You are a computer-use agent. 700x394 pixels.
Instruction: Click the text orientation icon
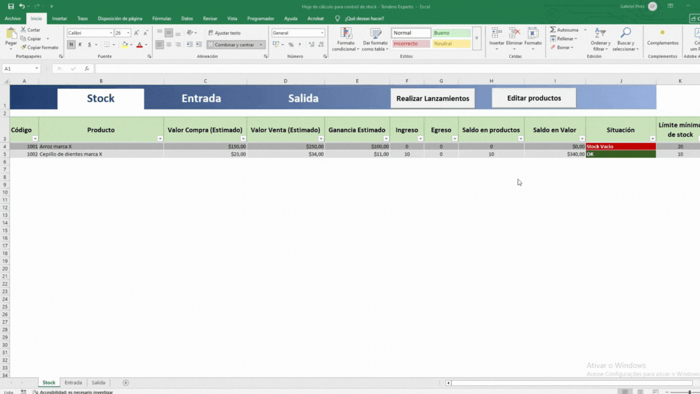pyautogui.click(x=190, y=33)
